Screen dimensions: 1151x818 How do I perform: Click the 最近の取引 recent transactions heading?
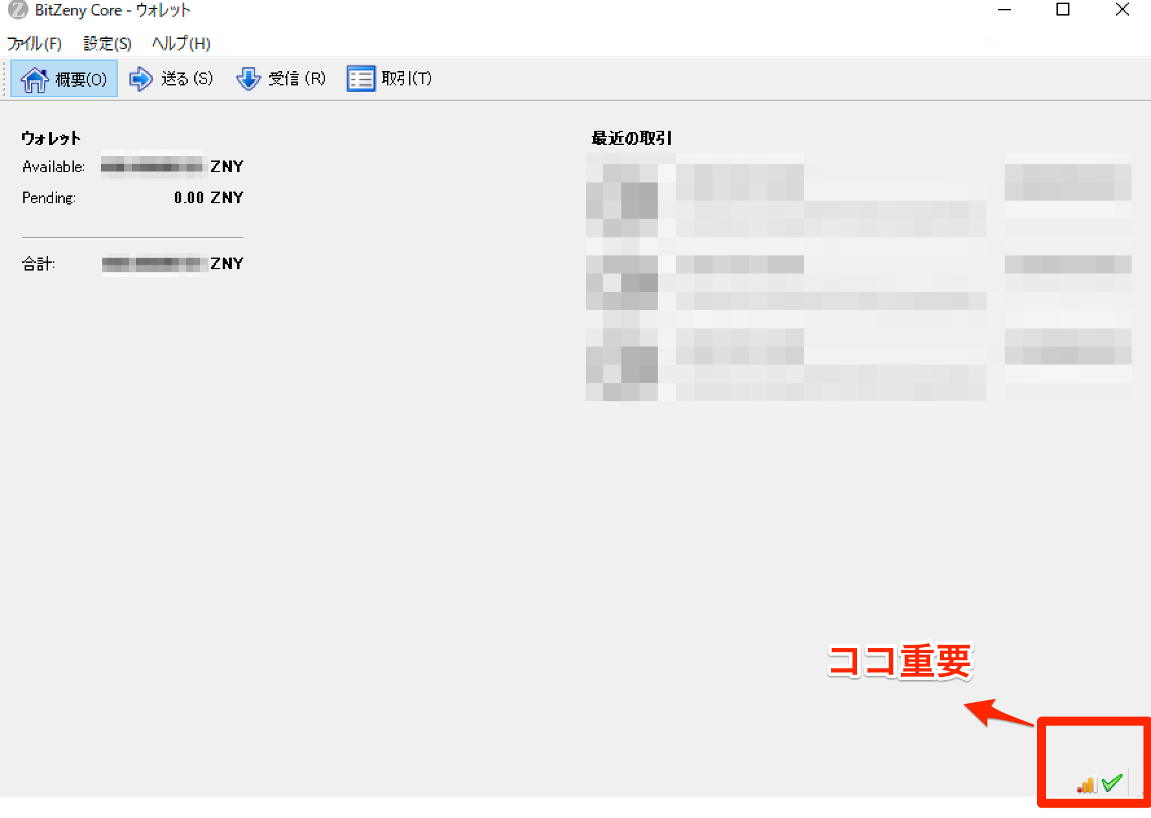(x=631, y=138)
